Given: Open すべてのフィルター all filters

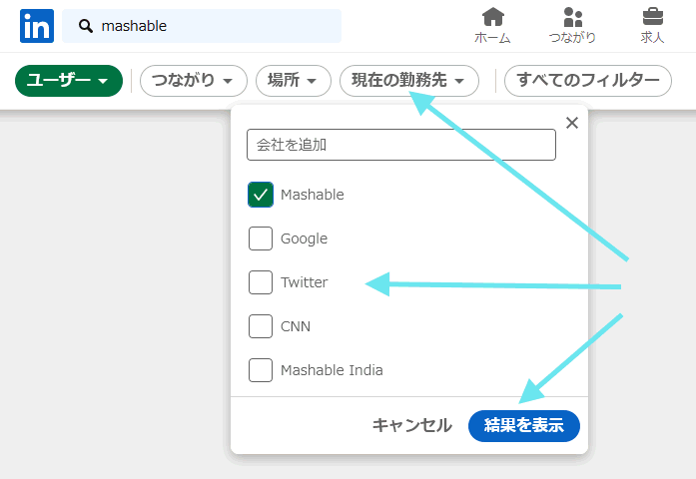Looking at the screenshot, I should pyautogui.click(x=588, y=81).
